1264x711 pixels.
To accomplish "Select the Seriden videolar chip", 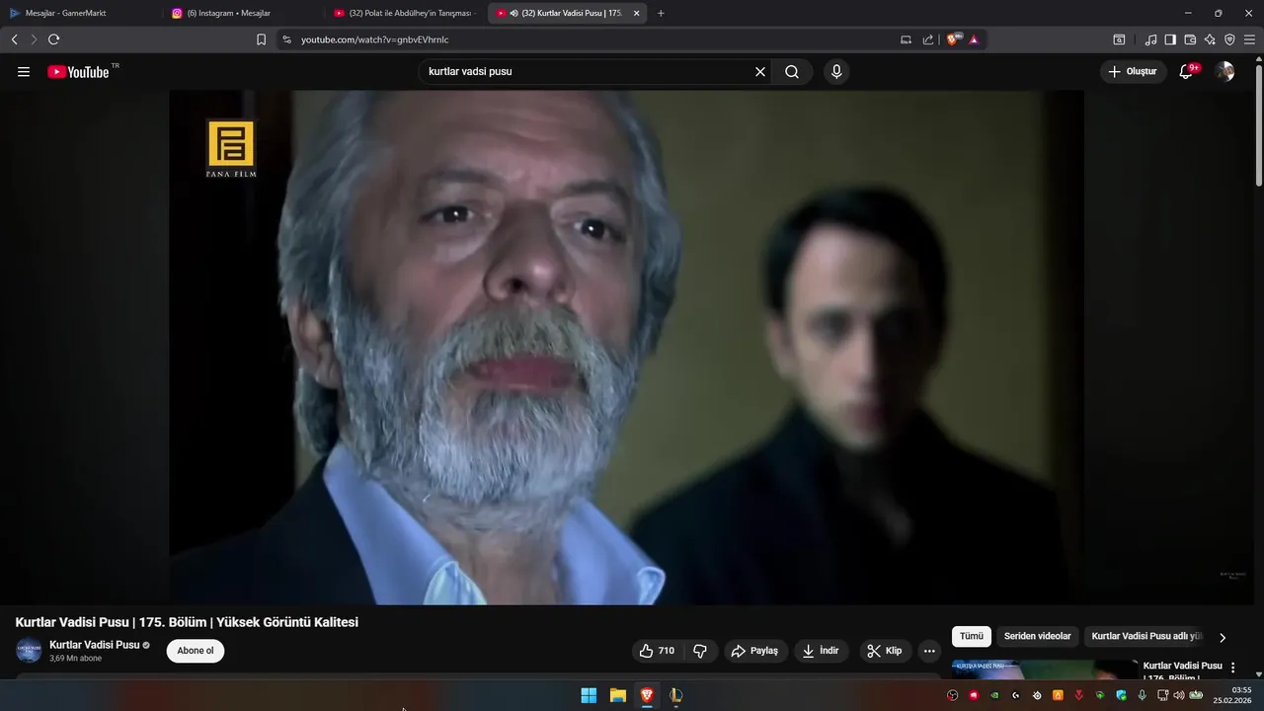I will (x=1037, y=636).
